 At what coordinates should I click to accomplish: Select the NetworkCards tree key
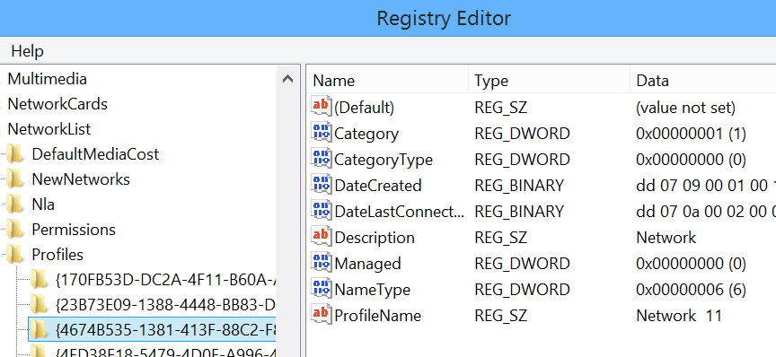tap(57, 104)
